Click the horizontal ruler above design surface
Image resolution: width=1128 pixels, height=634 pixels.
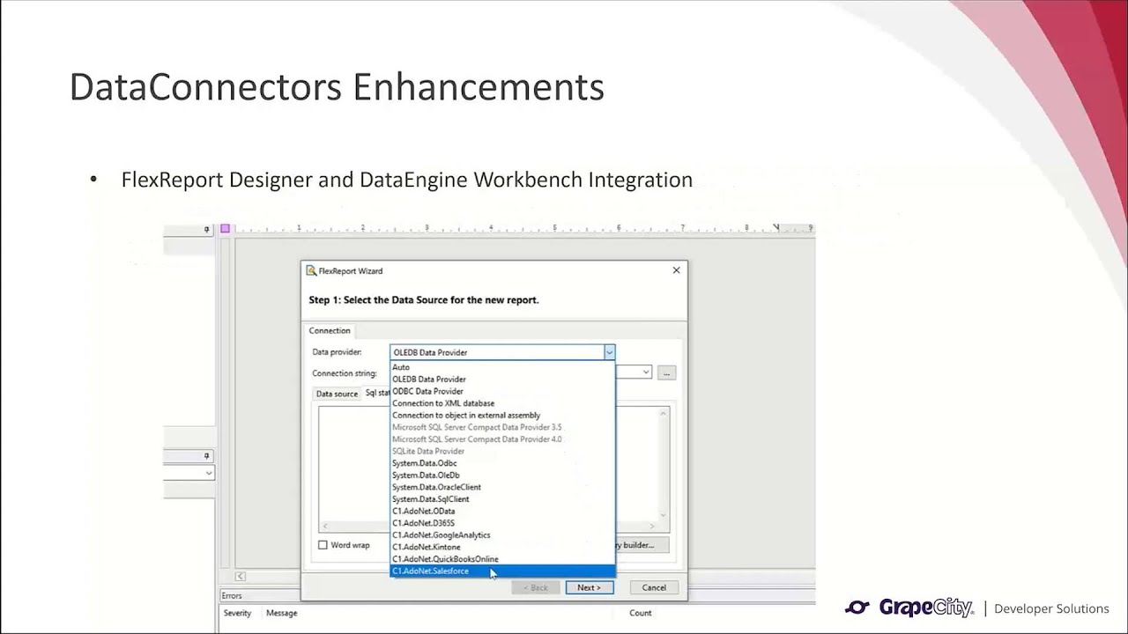coord(523,229)
